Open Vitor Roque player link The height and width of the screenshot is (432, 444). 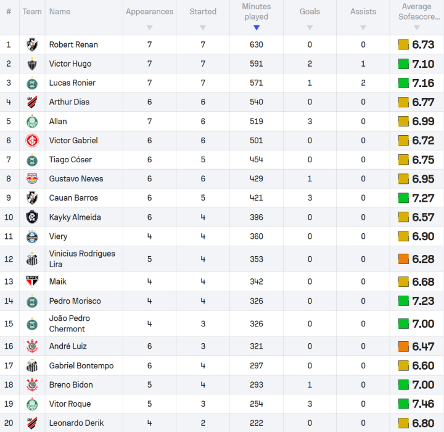(70, 404)
